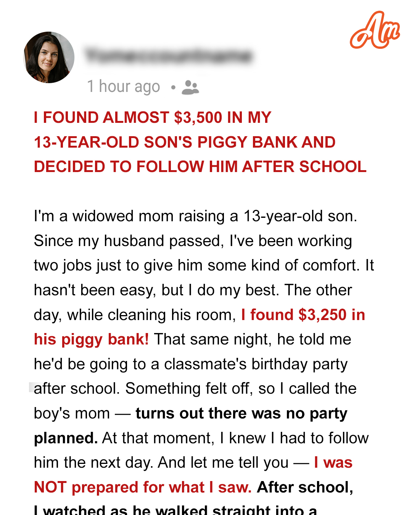Click the cut-off line "I watched as he walked"
Screen dimensions: 412x515
pos(175,510)
